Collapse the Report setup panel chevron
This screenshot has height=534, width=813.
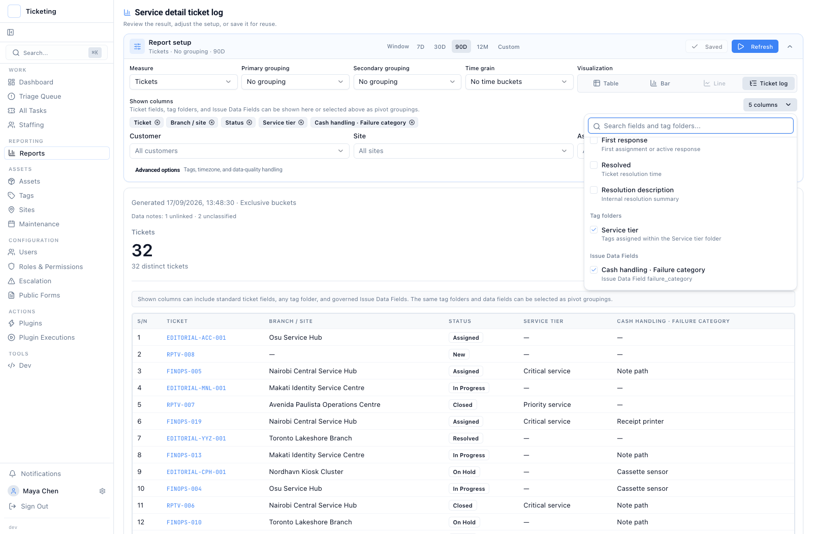(790, 47)
